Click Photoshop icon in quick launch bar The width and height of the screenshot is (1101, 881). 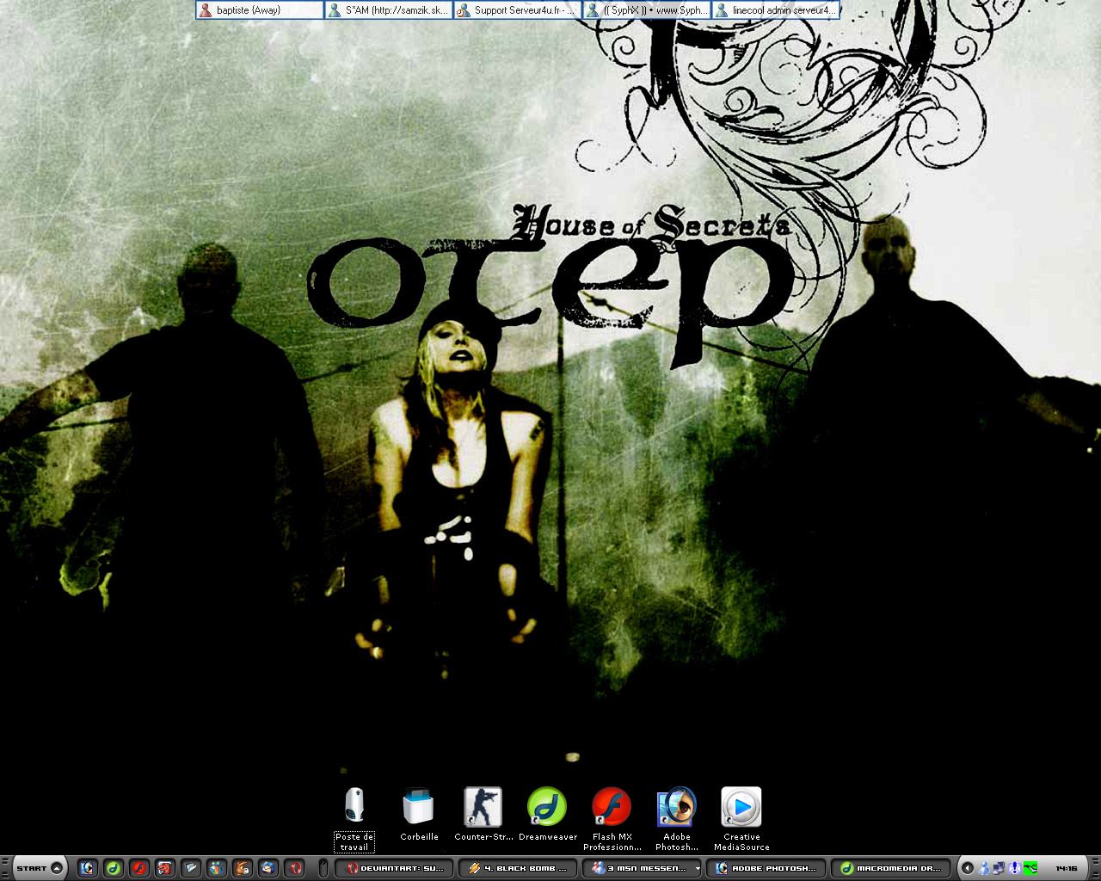(88, 868)
